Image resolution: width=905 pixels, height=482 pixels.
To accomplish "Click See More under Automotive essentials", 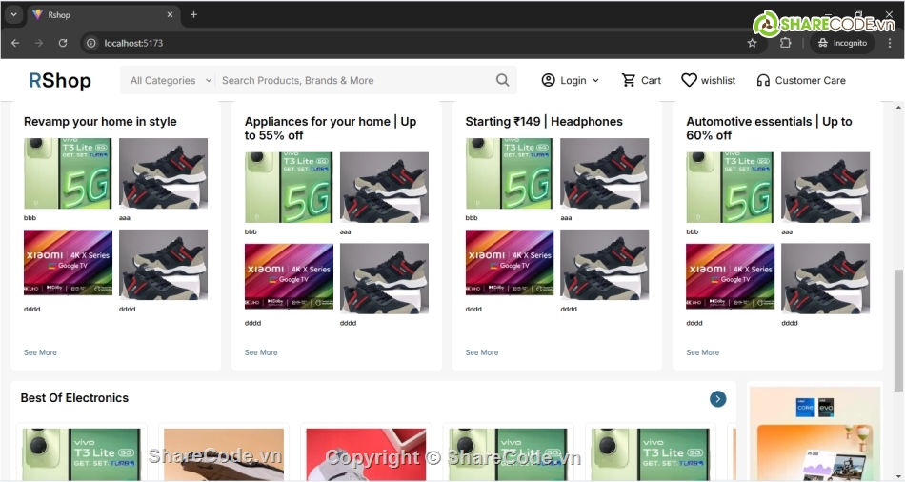I will (x=702, y=352).
